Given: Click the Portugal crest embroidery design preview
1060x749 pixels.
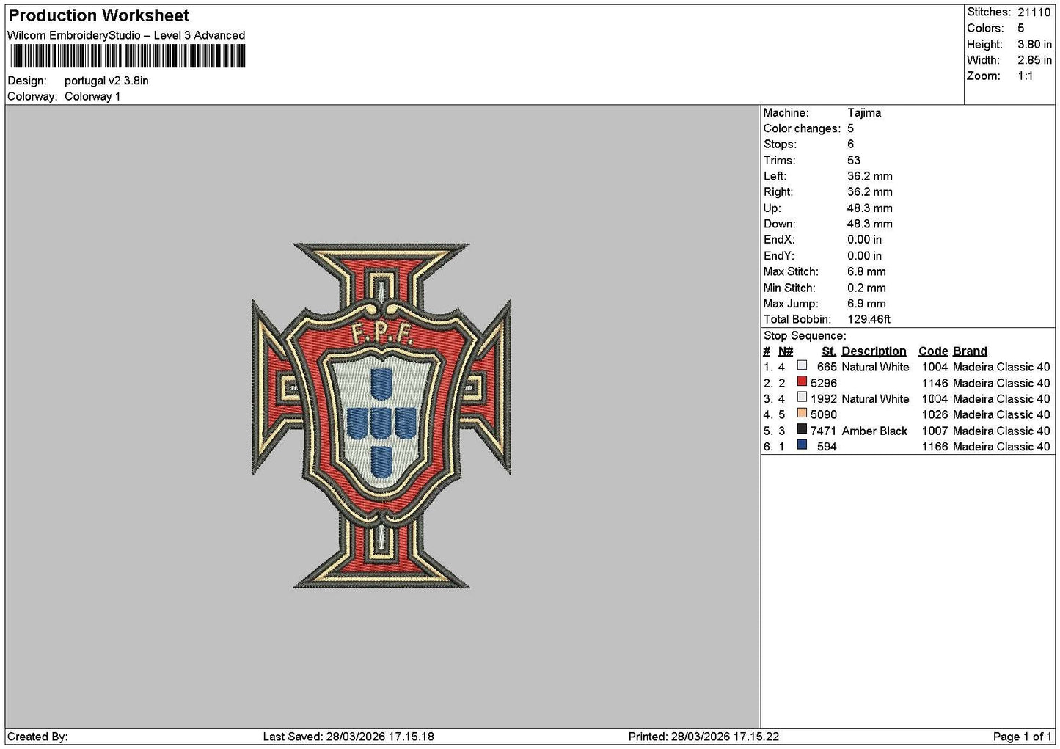Looking at the screenshot, I should 381,416.
